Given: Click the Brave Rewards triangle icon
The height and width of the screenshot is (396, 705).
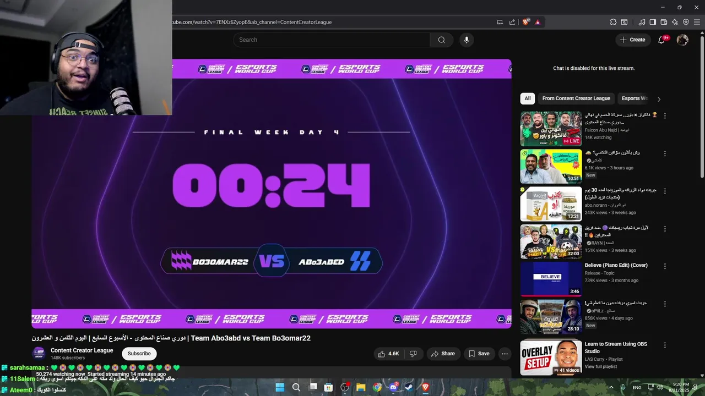Looking at the screenshot, I should pos(538,22).
